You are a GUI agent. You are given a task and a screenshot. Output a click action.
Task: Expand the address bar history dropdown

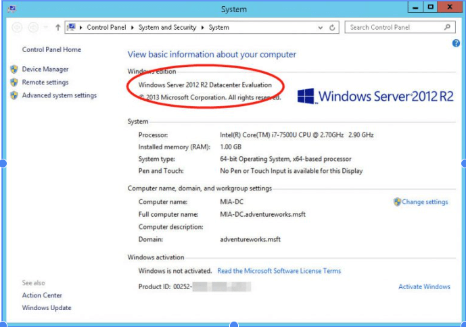coord(321,28)
